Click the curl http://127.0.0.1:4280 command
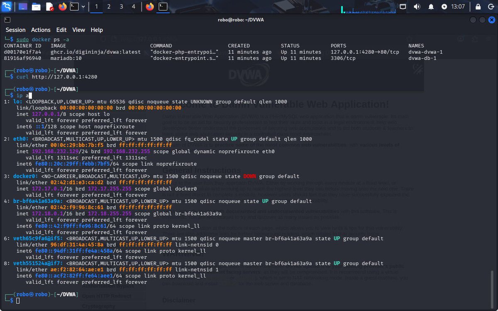Viewport: 498px width, 311px height. click(57, 77)
